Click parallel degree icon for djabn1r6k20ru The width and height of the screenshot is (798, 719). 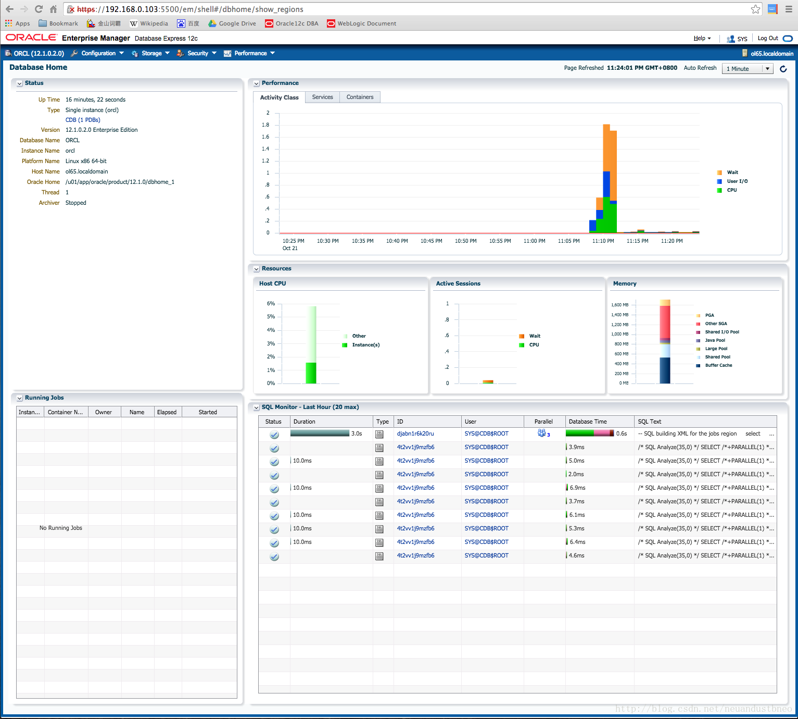tap(542, 433)
